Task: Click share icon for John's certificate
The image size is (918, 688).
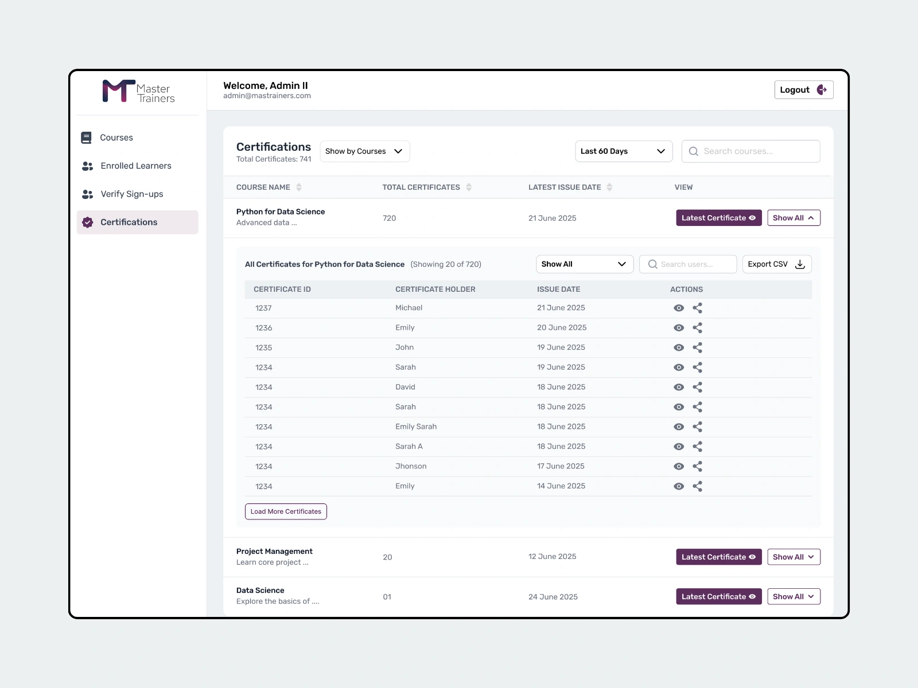Action: [x=697, y=347]
